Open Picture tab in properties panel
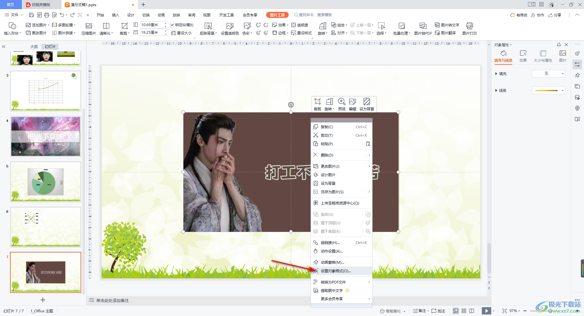The height and width of the screenshot is (316, 584). [562, 56]
